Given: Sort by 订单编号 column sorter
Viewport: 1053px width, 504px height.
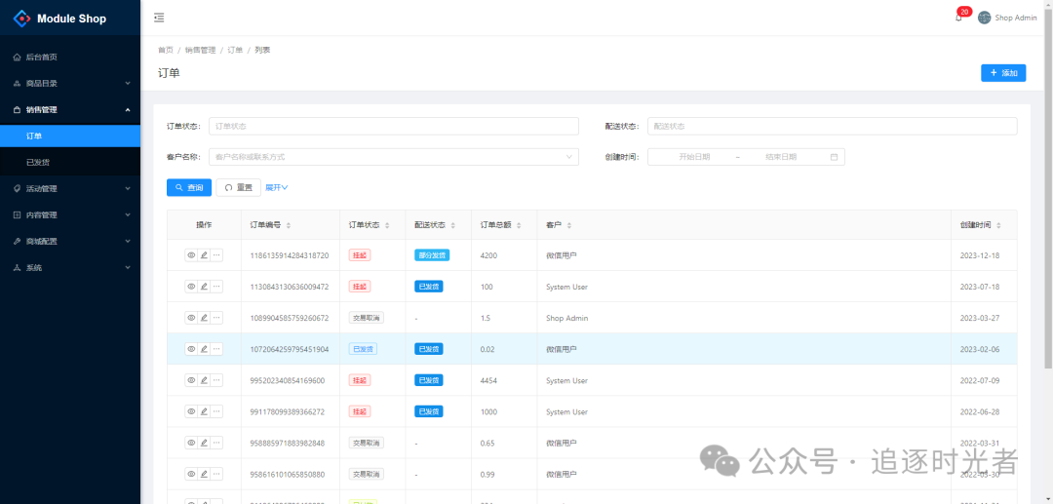Looking at the screenshot, I should pos(289,225).
